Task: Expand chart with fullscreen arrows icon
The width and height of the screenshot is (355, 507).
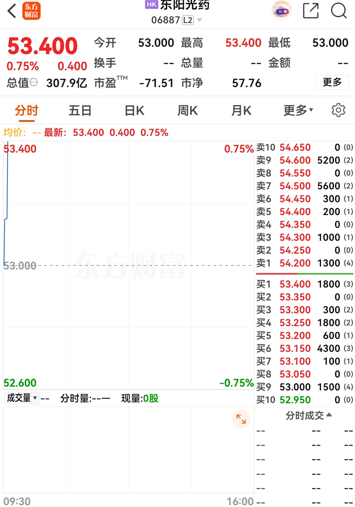Action: [x=241, y=419]
